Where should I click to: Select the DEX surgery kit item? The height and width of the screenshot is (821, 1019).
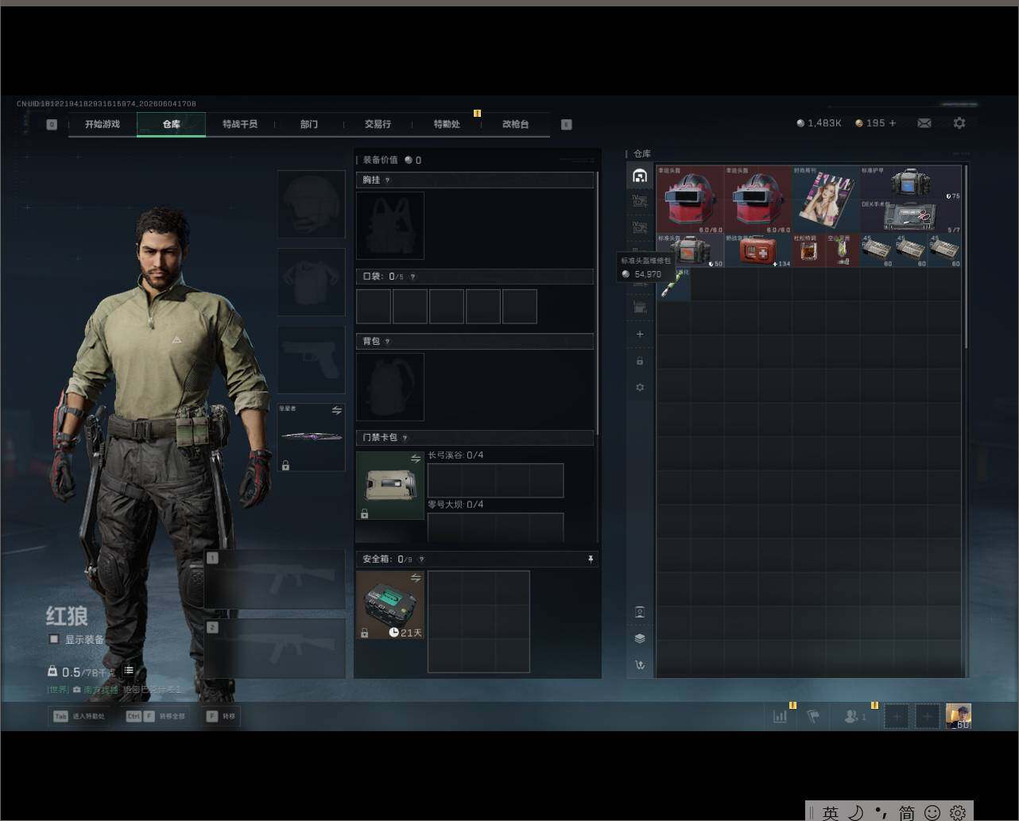click(x=912, y=216)
